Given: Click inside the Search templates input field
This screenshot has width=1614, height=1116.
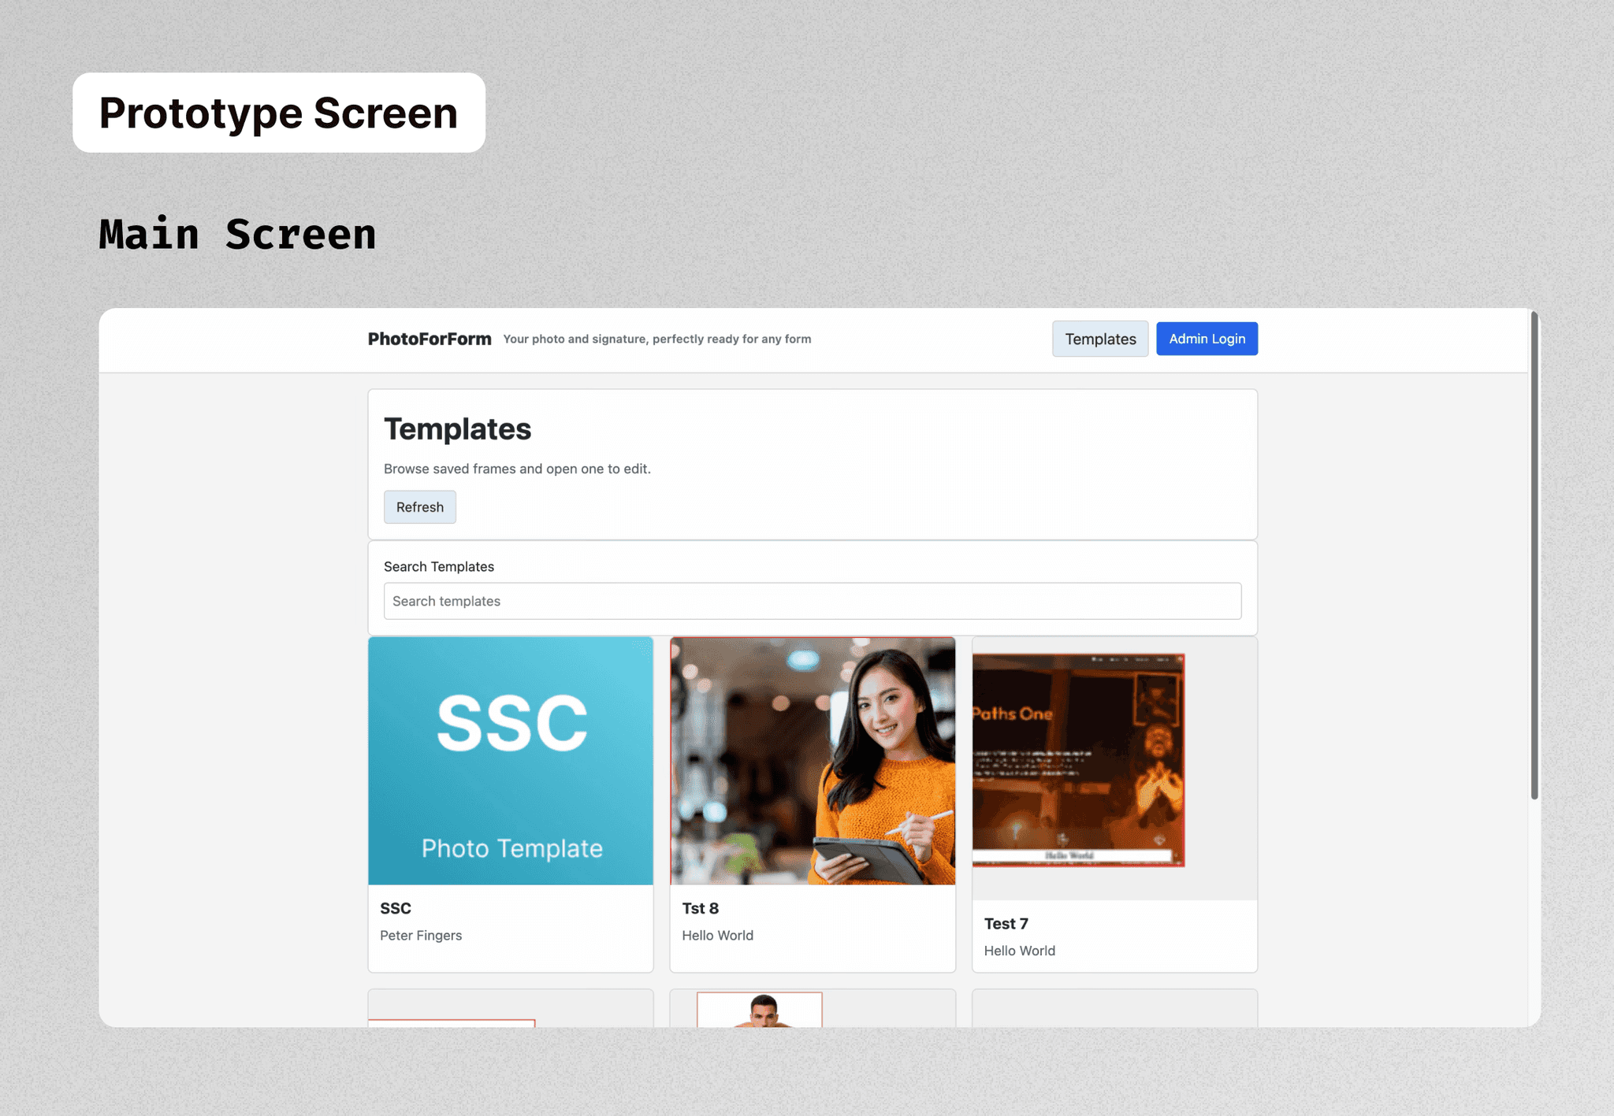Looking at the screenshot, I should coord(812,601).
